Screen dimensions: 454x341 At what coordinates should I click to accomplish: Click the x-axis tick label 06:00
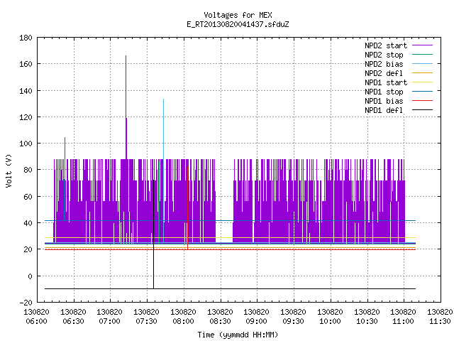click(36, 321)
